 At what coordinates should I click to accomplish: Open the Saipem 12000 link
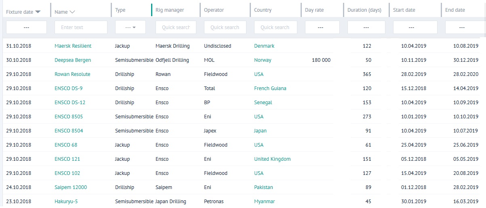pos(71,187)
